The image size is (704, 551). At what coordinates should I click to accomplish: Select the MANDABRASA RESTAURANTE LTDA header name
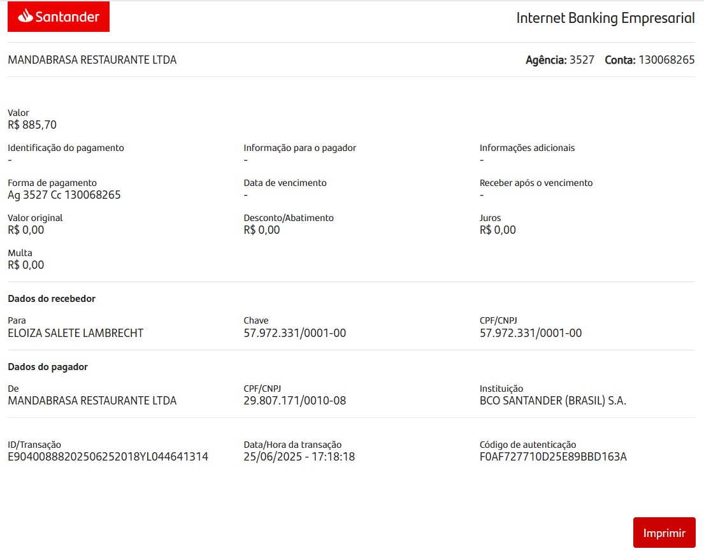92,60
